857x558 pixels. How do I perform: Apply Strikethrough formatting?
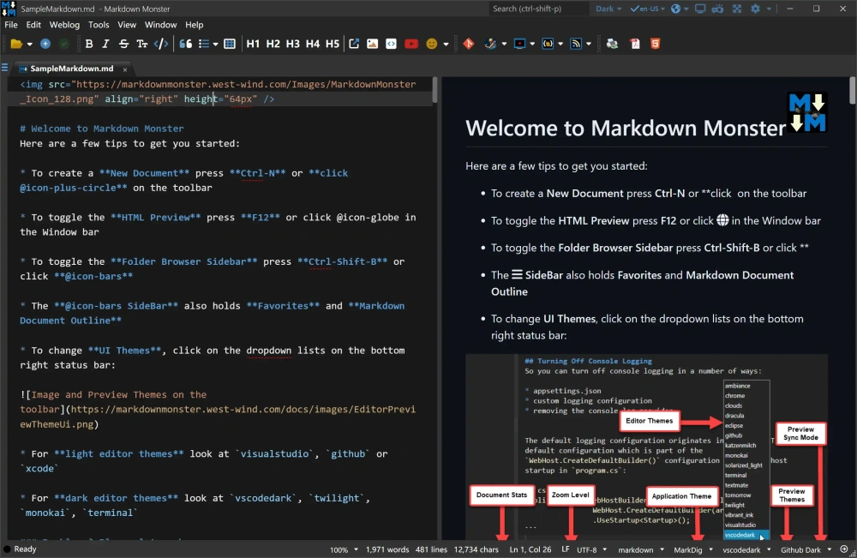[123, 44]
